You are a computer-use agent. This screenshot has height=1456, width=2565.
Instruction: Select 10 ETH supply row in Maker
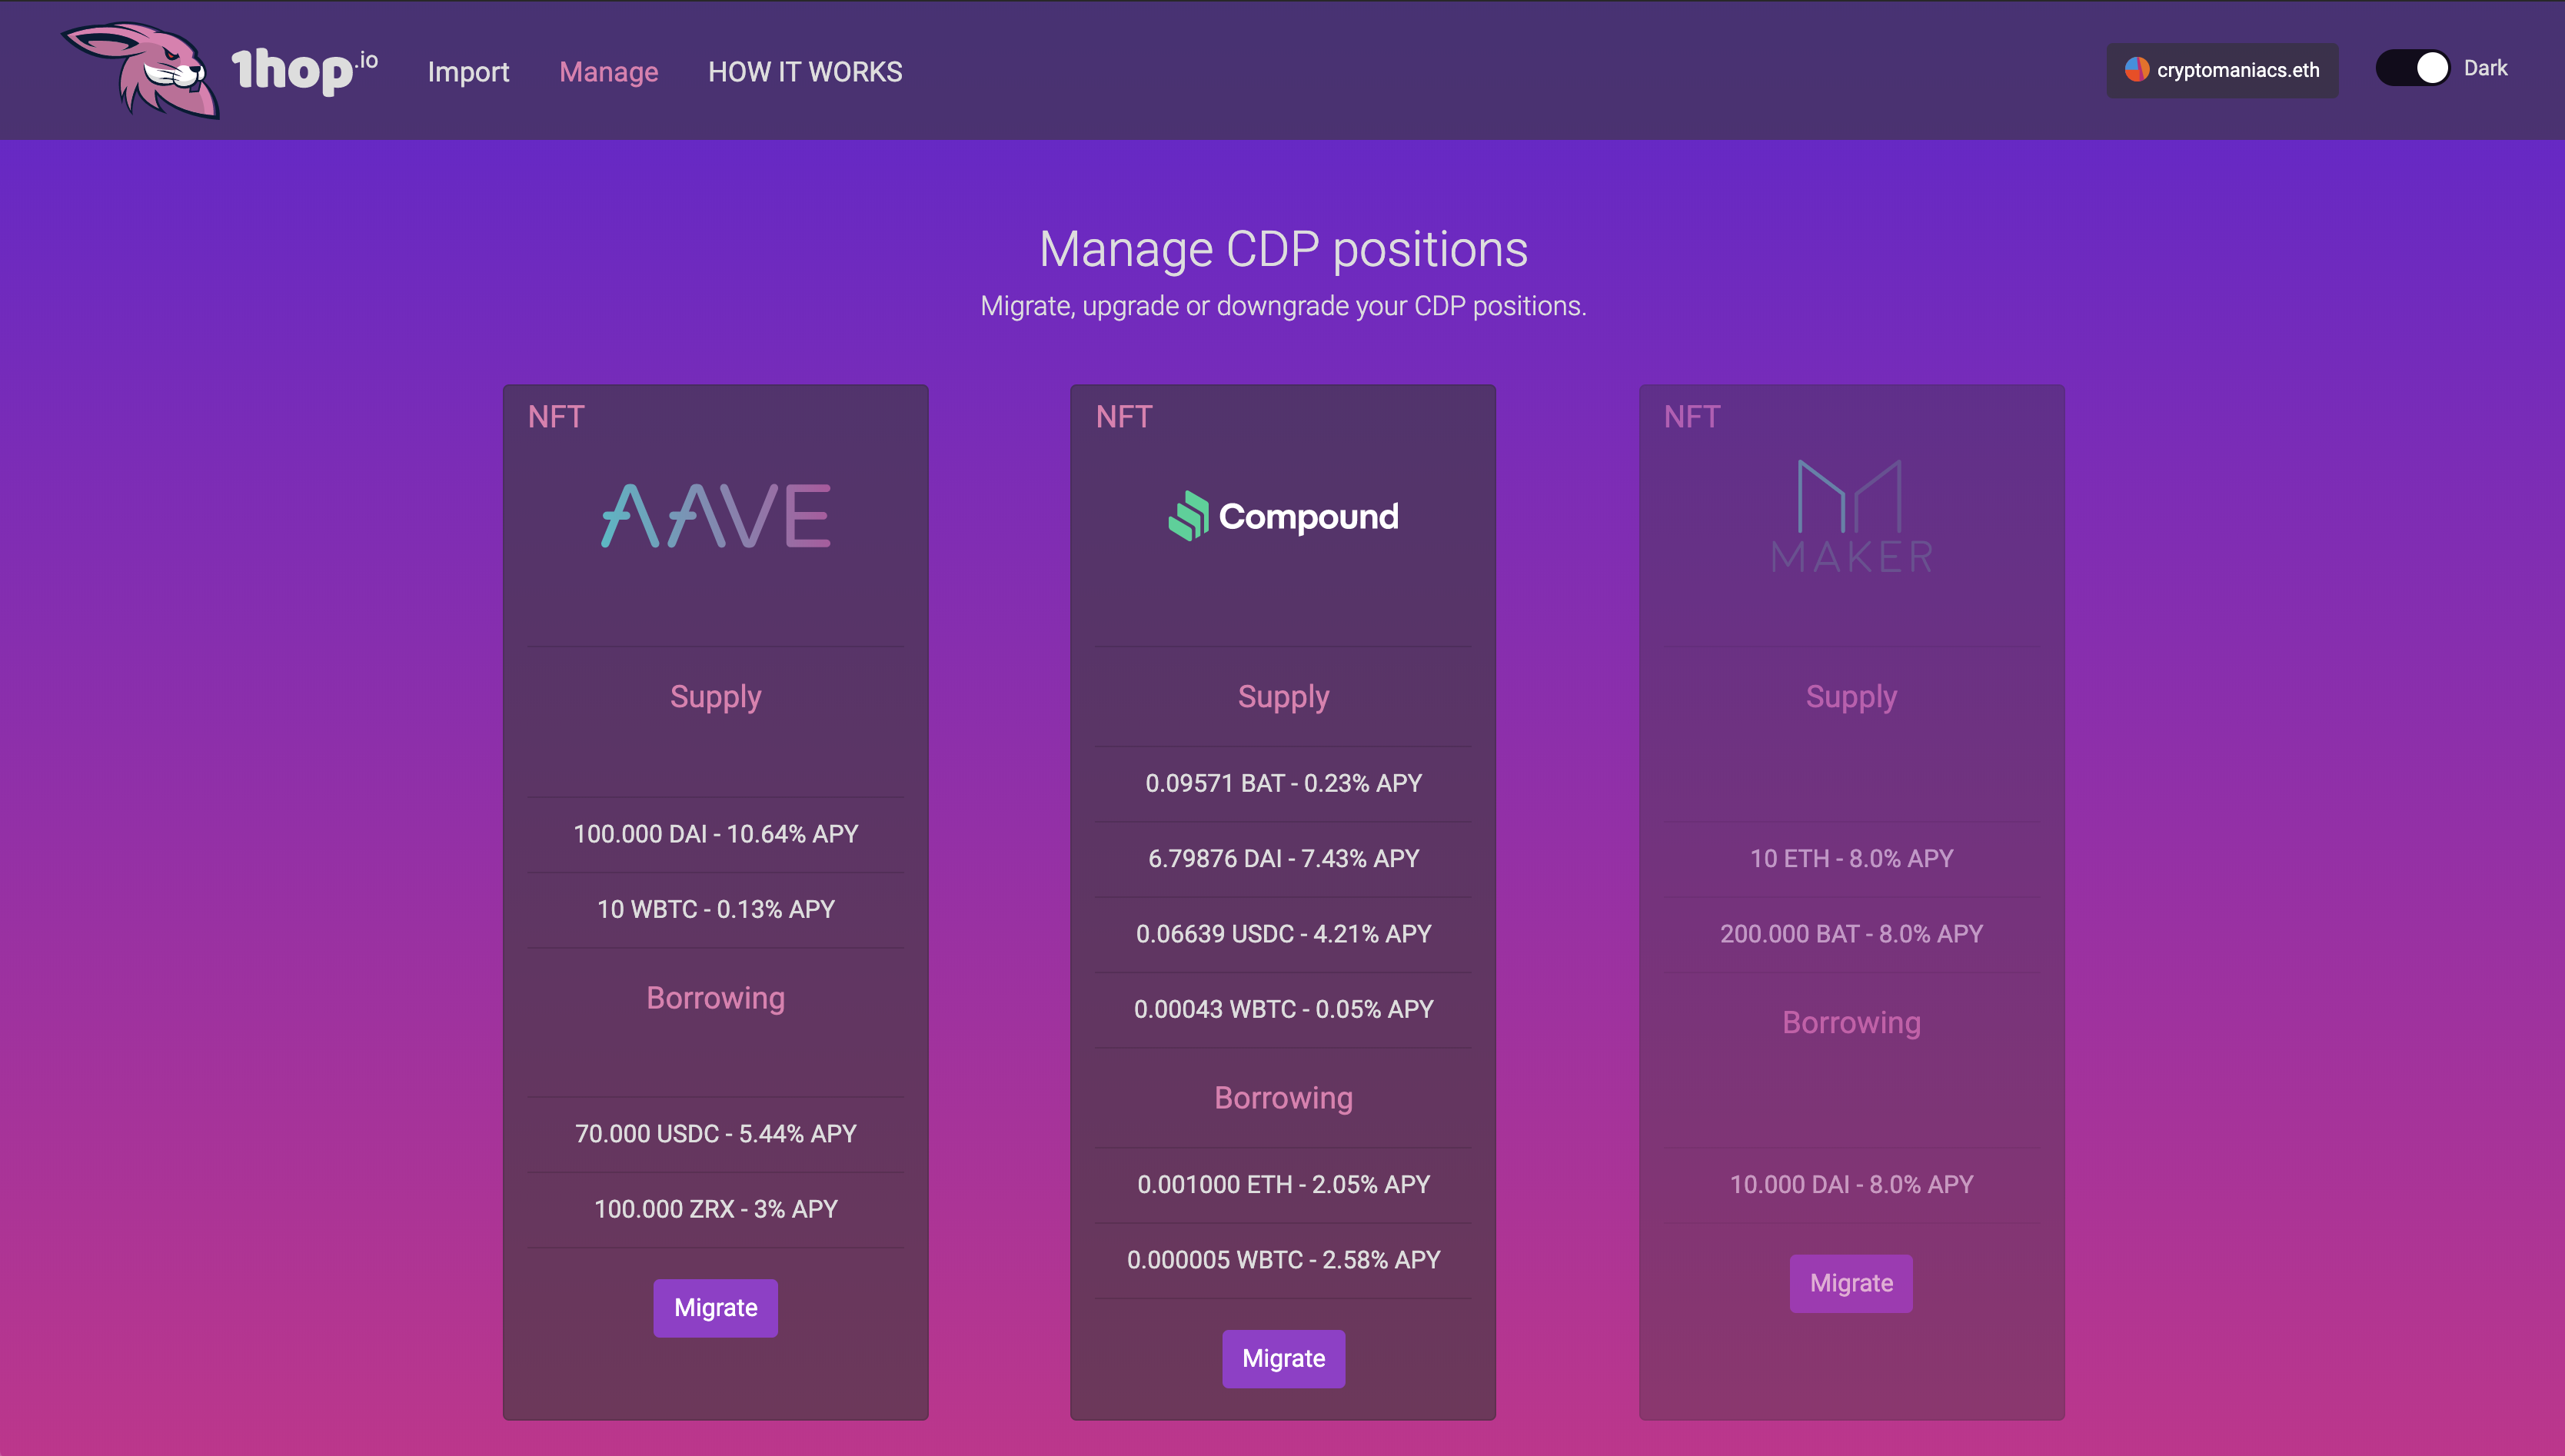1851,858
